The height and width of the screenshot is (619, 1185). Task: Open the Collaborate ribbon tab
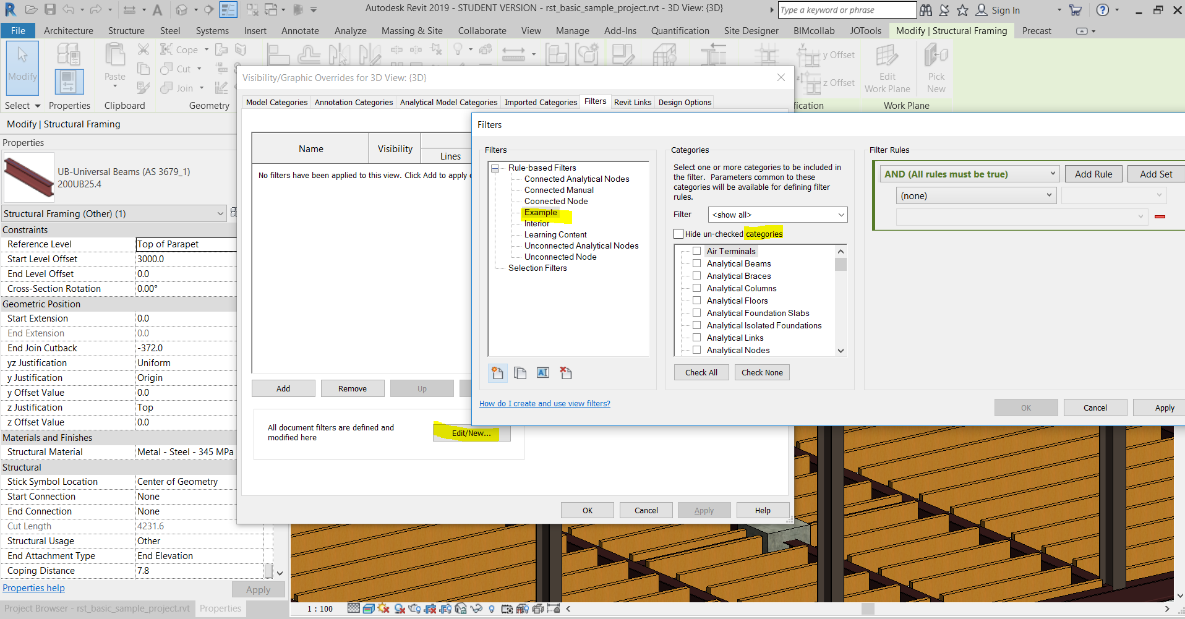click(482, 30)
